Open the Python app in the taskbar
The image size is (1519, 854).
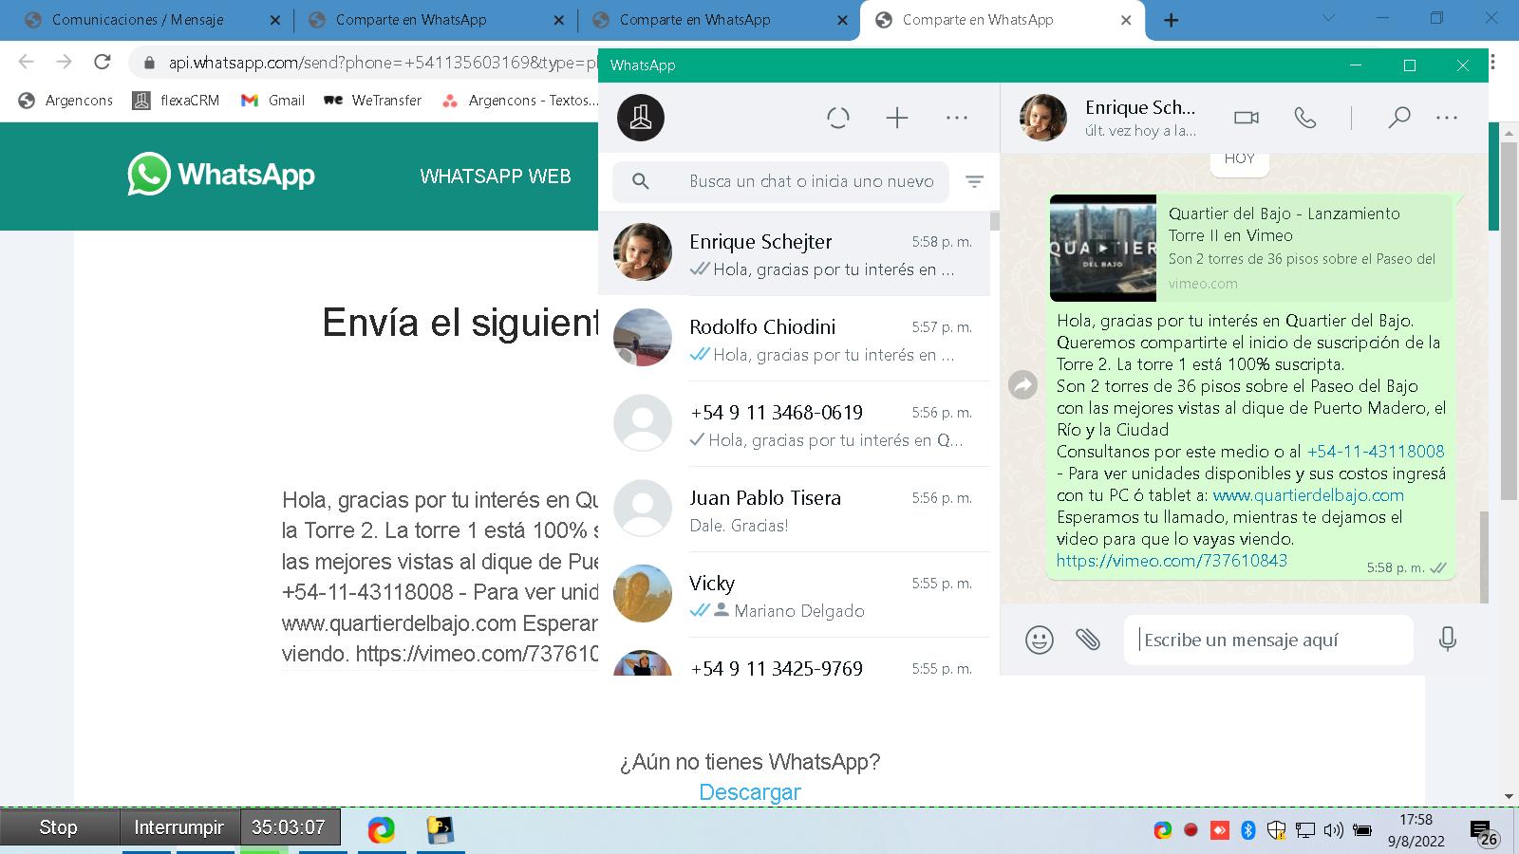[440, 829]
